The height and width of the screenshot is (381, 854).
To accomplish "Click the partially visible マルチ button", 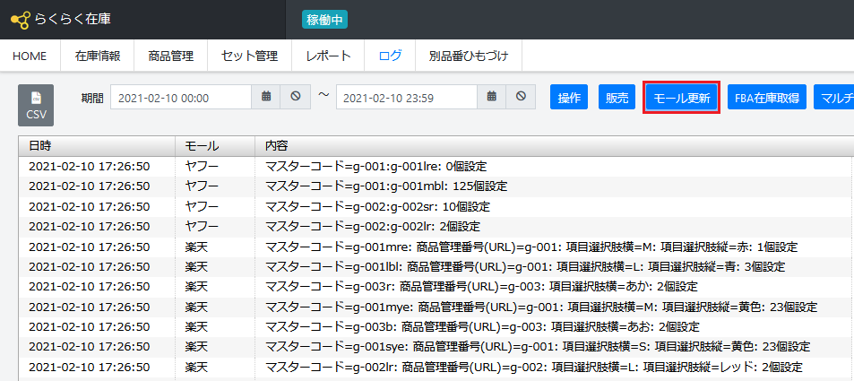I will pyautogui.click(x=834, y=97).
